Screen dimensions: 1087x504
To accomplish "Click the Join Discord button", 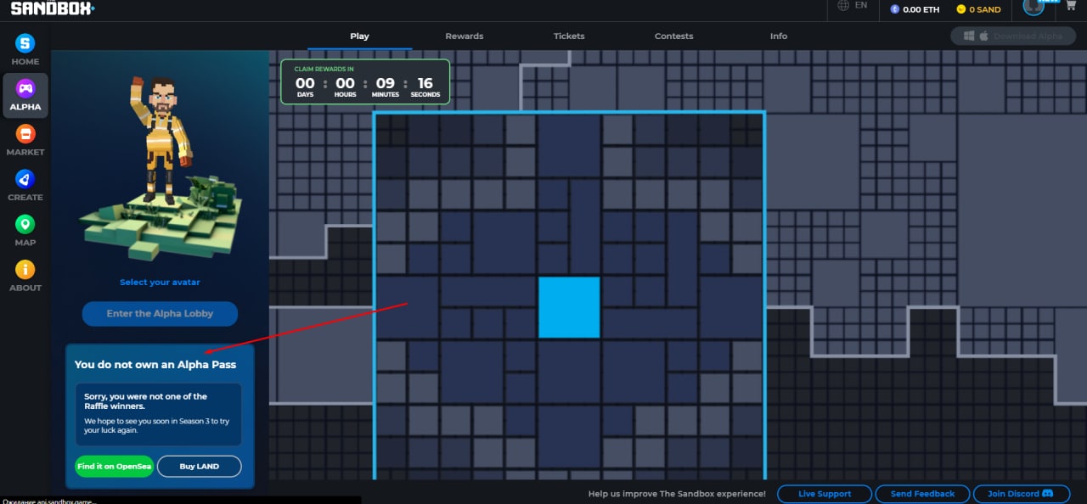I will coord(1021,494).
